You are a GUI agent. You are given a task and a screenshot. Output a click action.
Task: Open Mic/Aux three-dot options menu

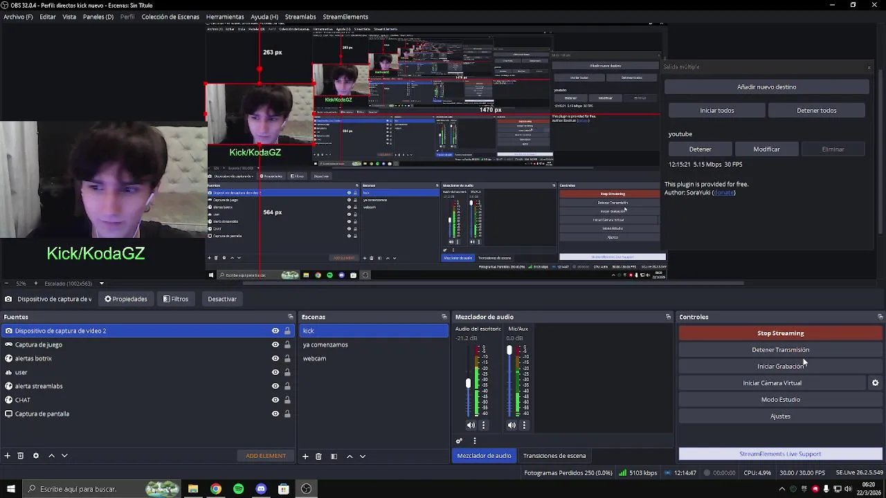pos(524,425)
